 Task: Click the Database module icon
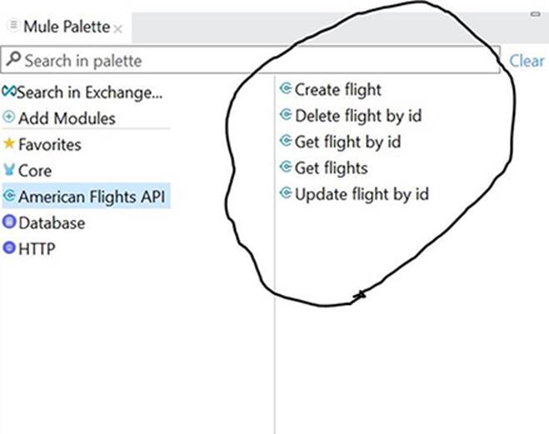tap(9, 223)
